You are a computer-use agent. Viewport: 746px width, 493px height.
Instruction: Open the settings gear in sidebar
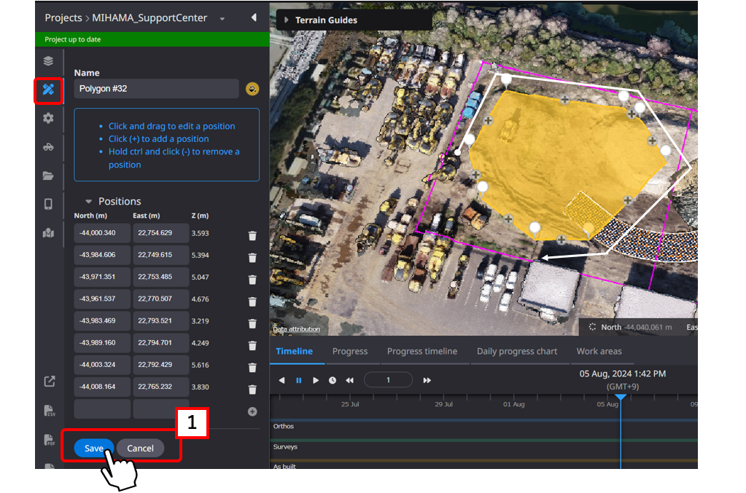tap(48, 118)
